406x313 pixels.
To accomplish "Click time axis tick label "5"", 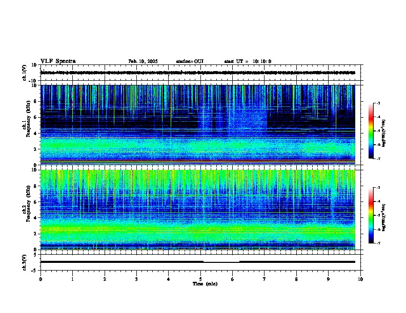I will 200,279.
